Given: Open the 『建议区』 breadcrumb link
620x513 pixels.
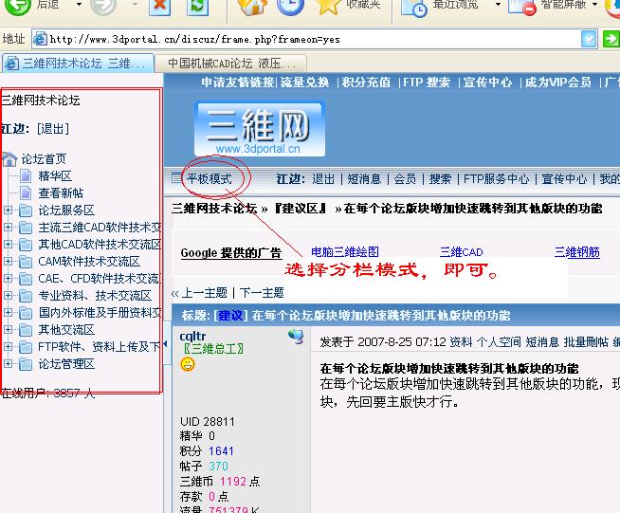Looking at the screenshot, I should (301, 209).
